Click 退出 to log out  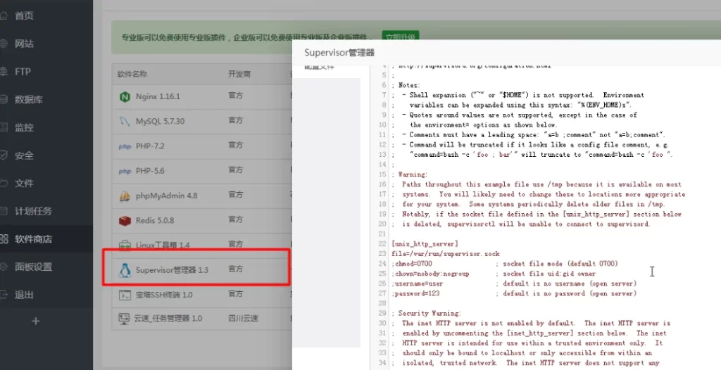point(24,295)
